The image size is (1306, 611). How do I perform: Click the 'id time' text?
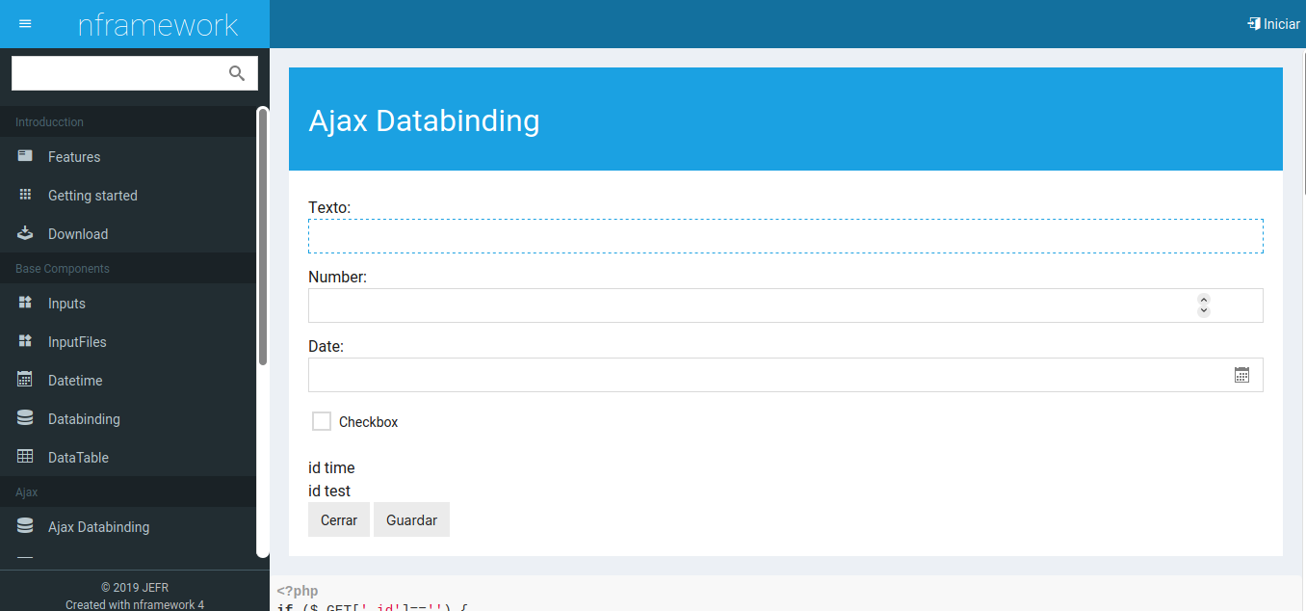pyautogui.click(x=331, y=467)
